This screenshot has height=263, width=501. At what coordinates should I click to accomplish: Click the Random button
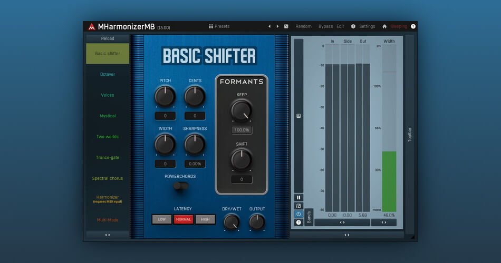304,26
